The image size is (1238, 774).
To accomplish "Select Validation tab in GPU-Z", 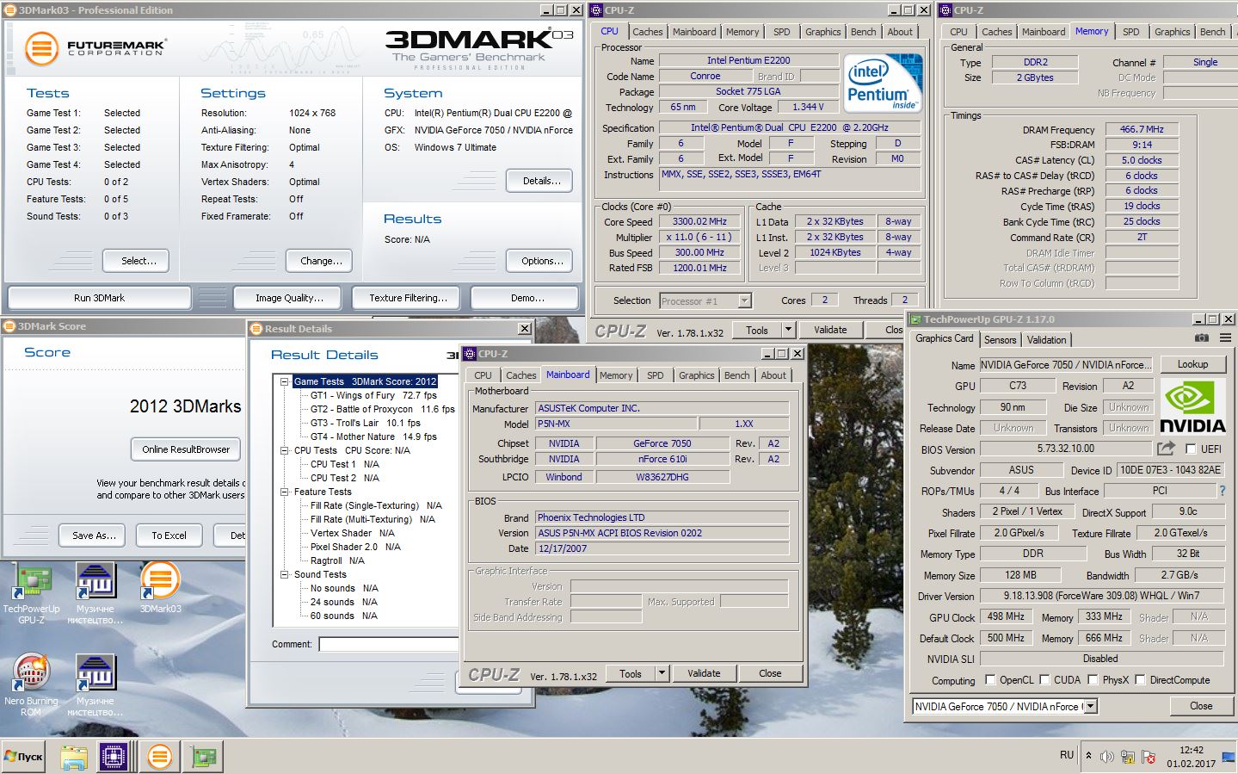I will 1046,340.
